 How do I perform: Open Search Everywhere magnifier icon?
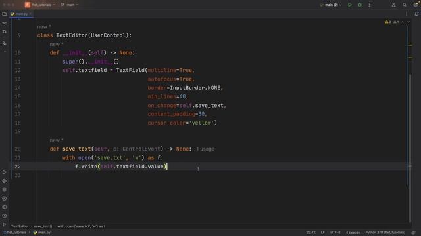405,5
